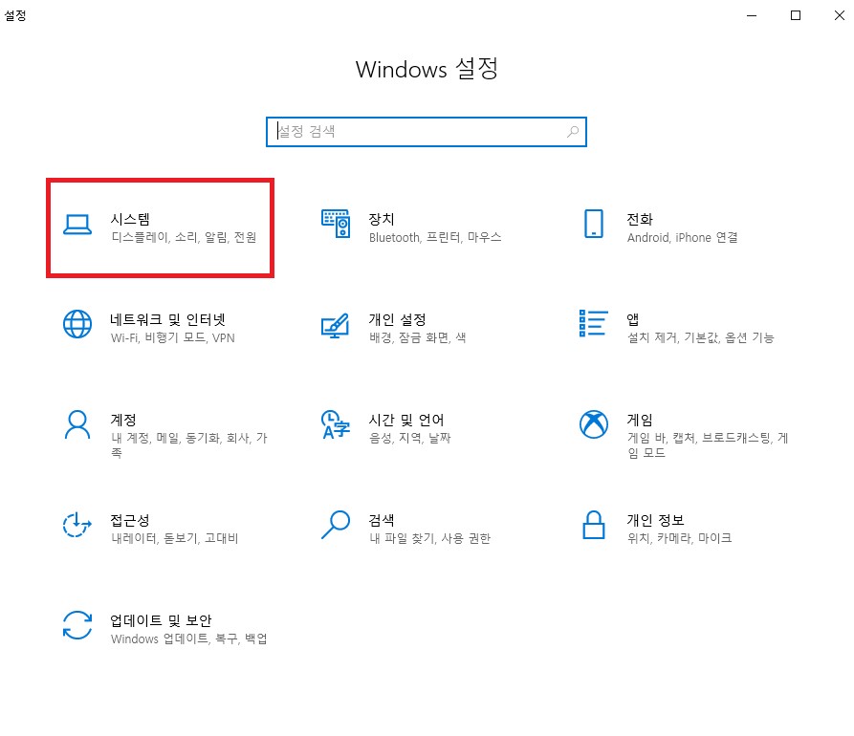Image resolution: width=854 pixels, height=736 pixels.
Task: Open the 시스템 settings title
Action: [130, 219]
